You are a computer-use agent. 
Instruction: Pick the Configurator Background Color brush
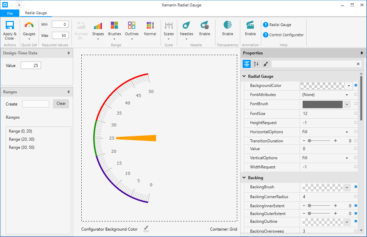tap(146, 229)
